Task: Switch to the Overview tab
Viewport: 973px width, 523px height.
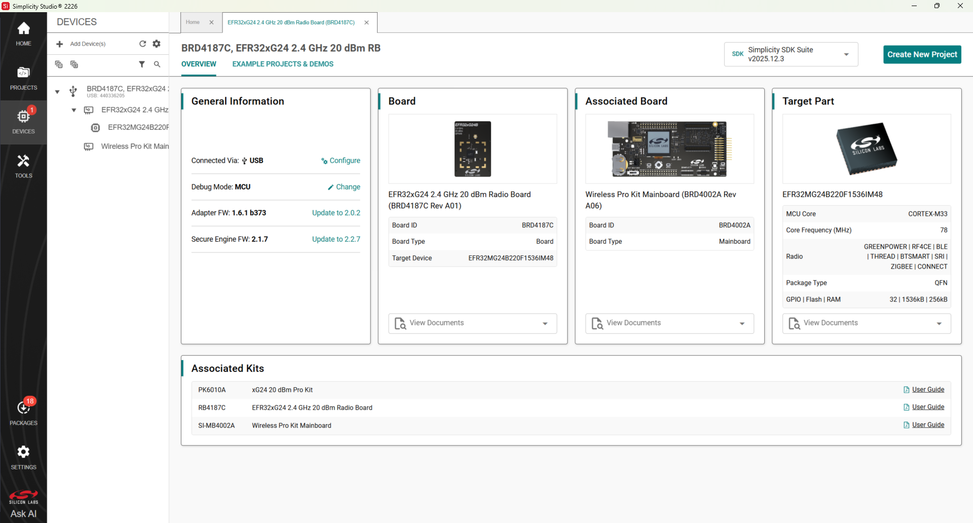Action: tap(199, 64)
